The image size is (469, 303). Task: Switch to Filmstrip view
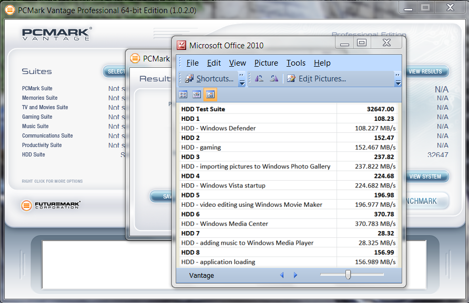(197, 95)
